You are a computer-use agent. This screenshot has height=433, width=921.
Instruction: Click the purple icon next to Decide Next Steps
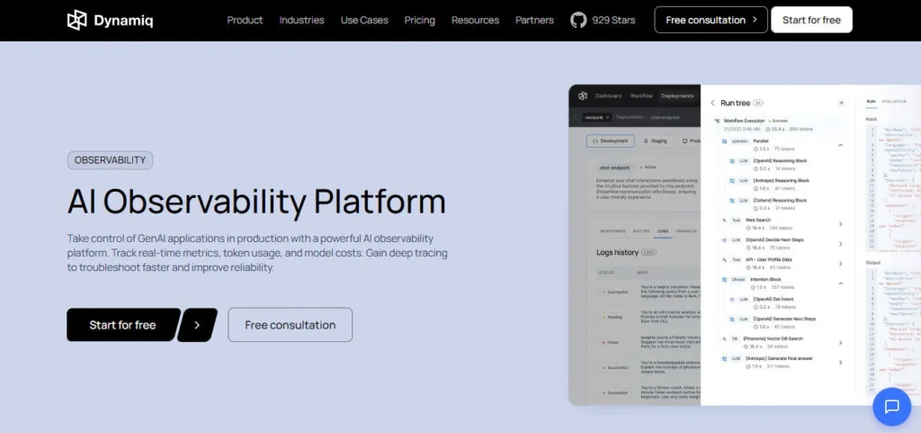[x=724, y=240]
